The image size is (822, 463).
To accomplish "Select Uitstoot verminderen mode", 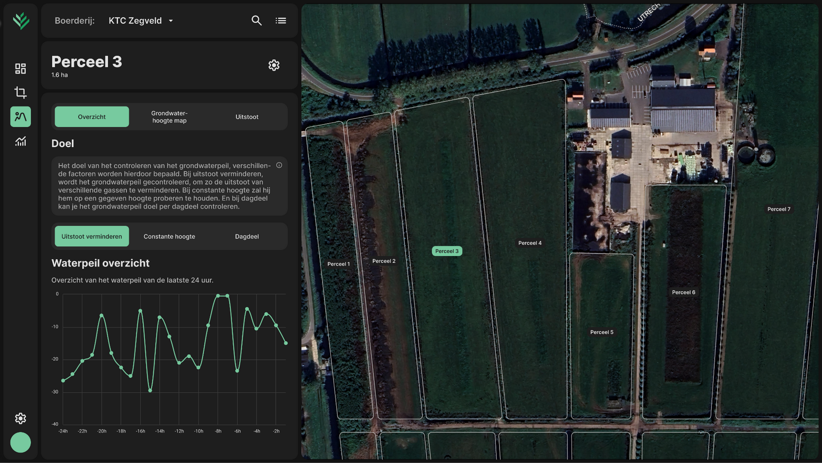I will pyautogui.click(x=92, y=236).
